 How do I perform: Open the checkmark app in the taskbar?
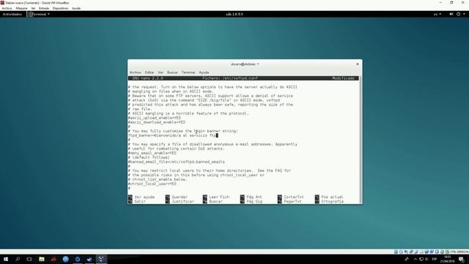pos(89,259)
